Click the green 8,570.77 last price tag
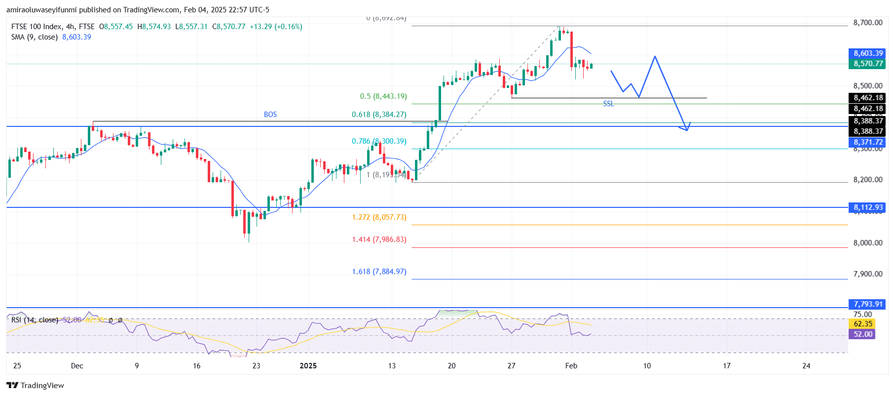The height and width of the screenshot is (396, 895). point(868,64)
